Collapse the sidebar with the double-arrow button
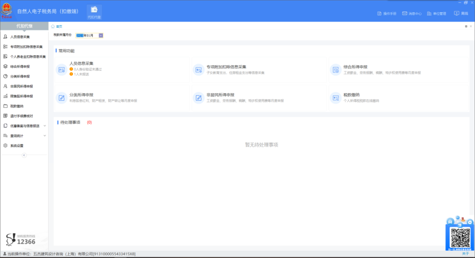475x258 pixels. point(24,155)
